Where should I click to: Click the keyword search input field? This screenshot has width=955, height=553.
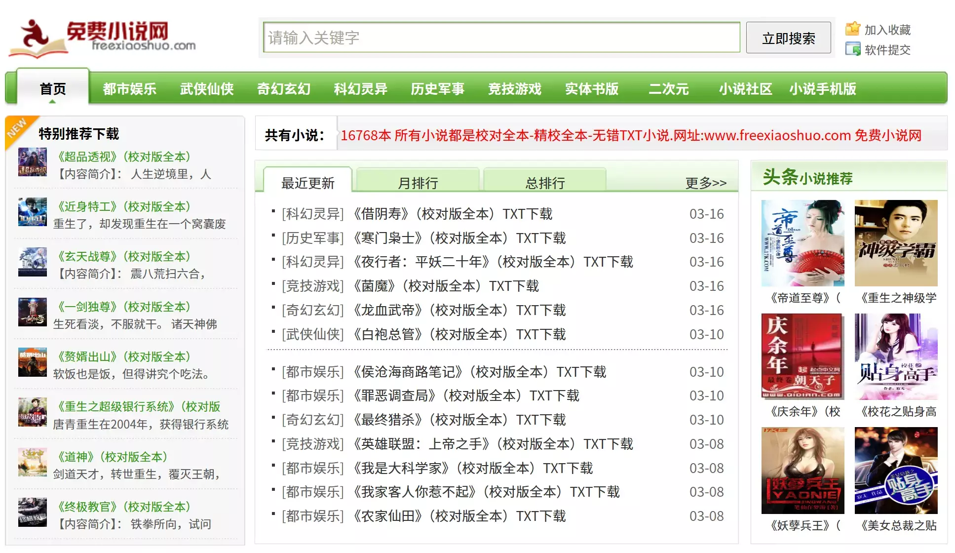pos(501,38)
